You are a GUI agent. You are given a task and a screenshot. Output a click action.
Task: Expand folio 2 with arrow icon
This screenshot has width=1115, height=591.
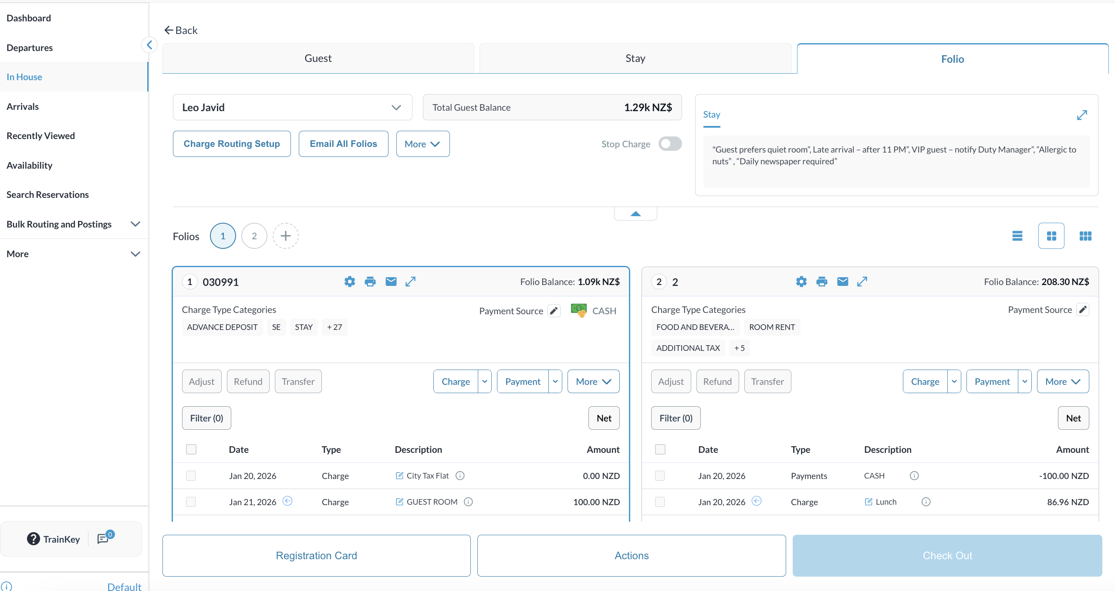[862, 282]
